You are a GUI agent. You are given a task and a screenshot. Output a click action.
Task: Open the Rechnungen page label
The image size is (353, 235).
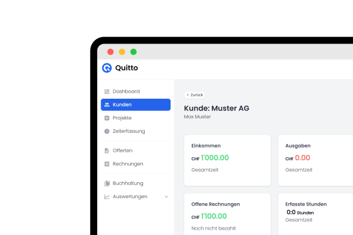pyautogui.click(x=128, y=164)
